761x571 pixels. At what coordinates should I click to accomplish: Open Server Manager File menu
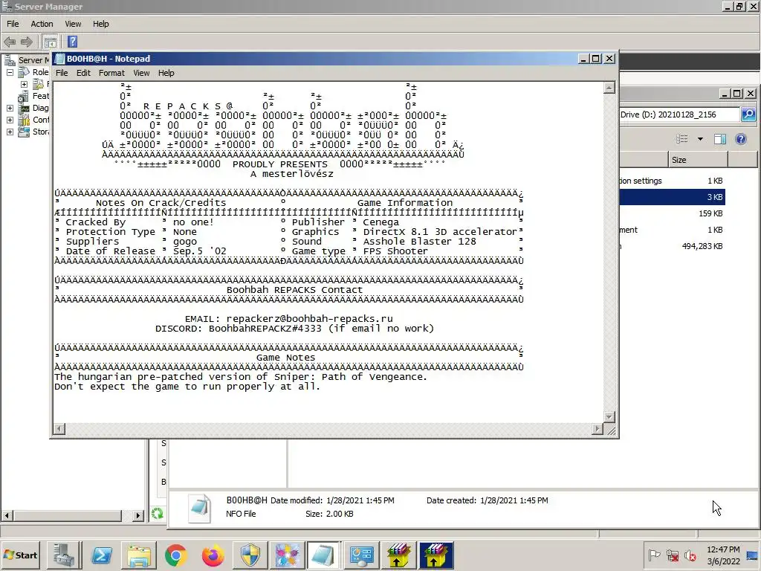(x=13, y=24)
